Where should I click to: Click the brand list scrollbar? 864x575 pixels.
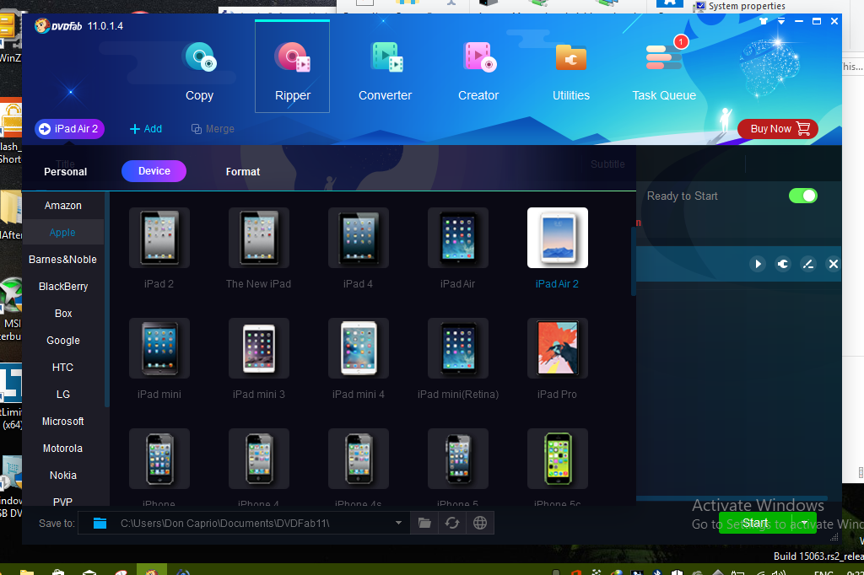[x=107, y=299]
